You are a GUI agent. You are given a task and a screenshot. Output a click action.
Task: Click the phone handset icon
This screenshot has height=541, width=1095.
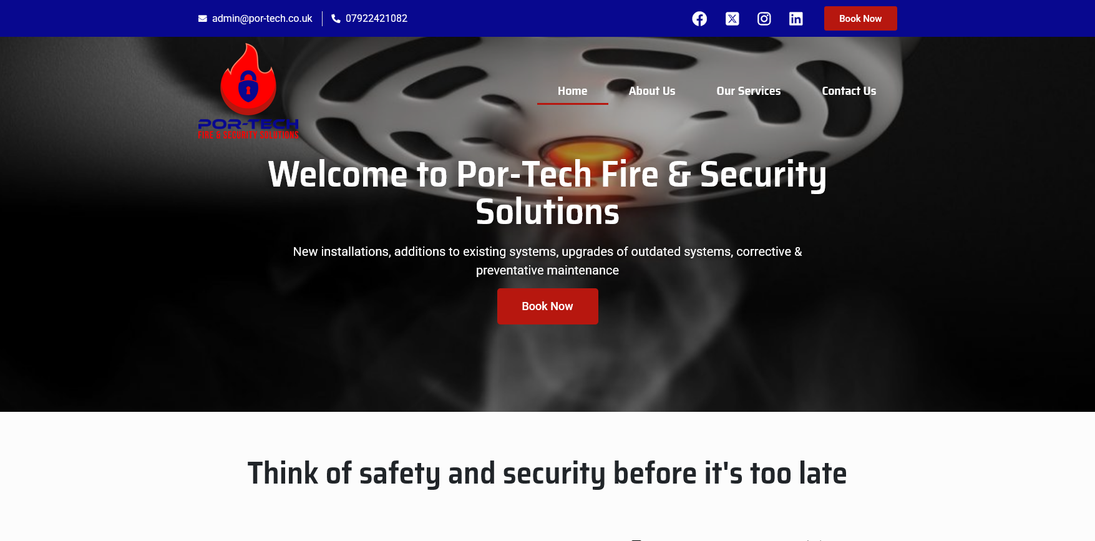point(336,19)
